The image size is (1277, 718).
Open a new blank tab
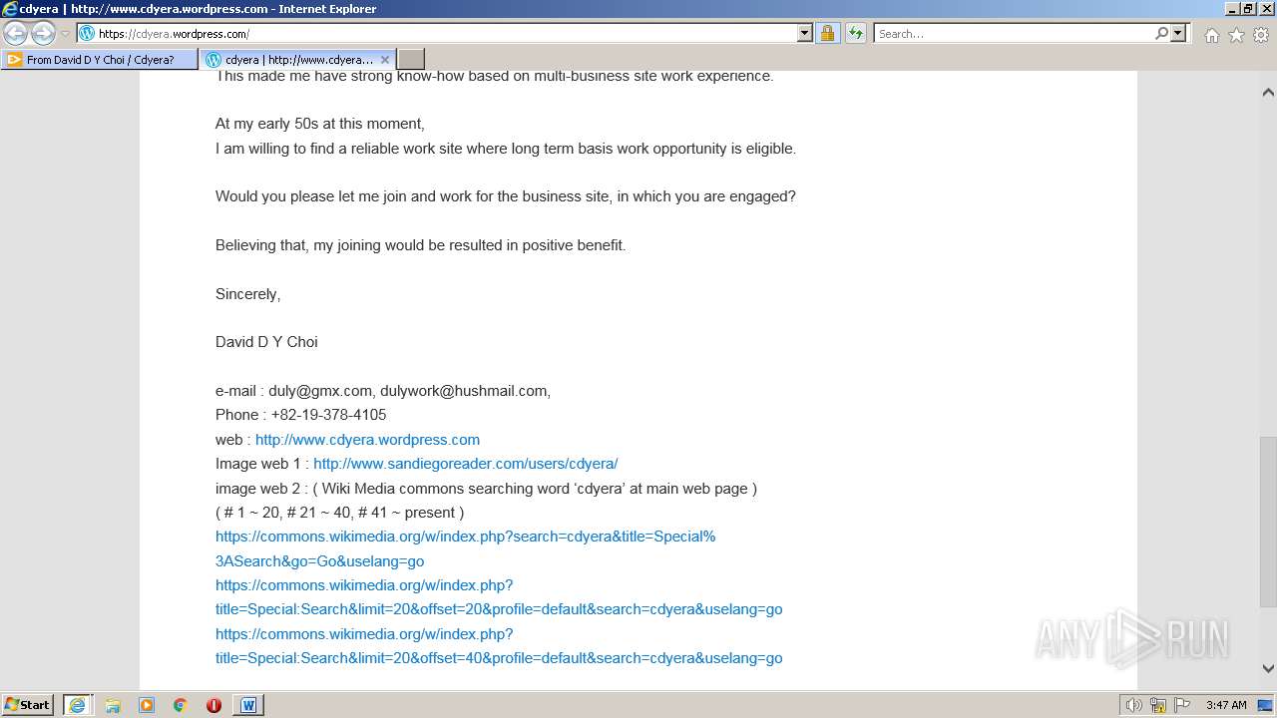411,60
